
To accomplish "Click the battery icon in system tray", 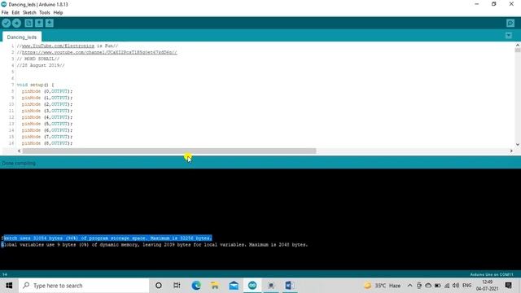I will click(x=438, y=286).
